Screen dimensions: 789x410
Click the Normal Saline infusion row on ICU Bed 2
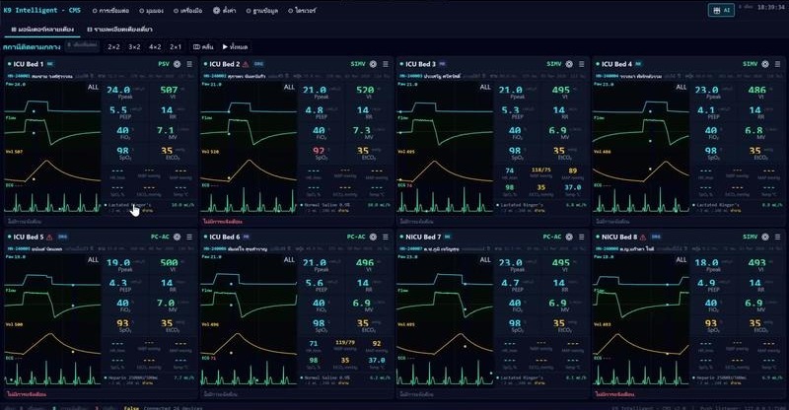pos(345,207)
